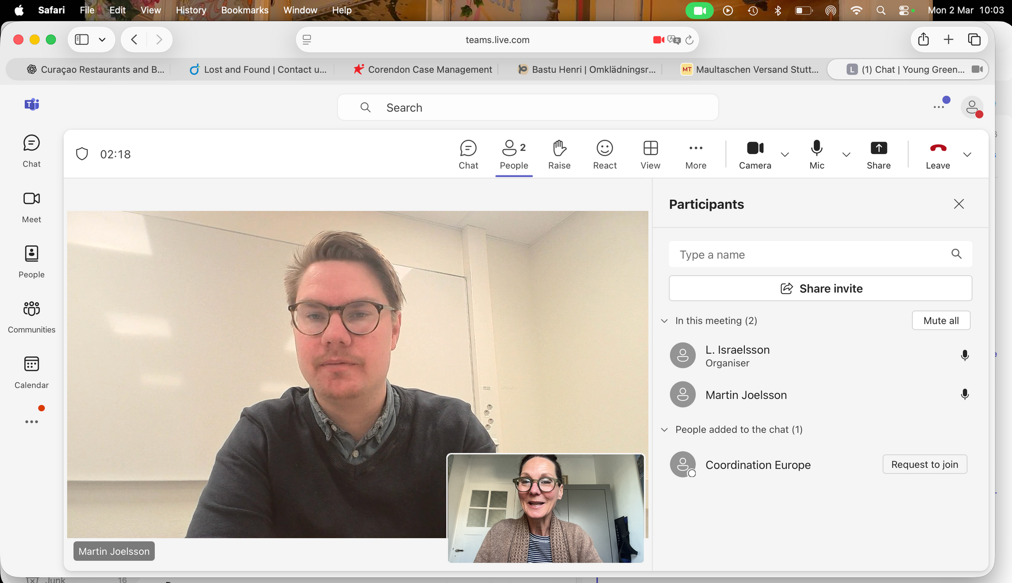
Task: Open the Bookmarks menu
Action: [245, 10]
